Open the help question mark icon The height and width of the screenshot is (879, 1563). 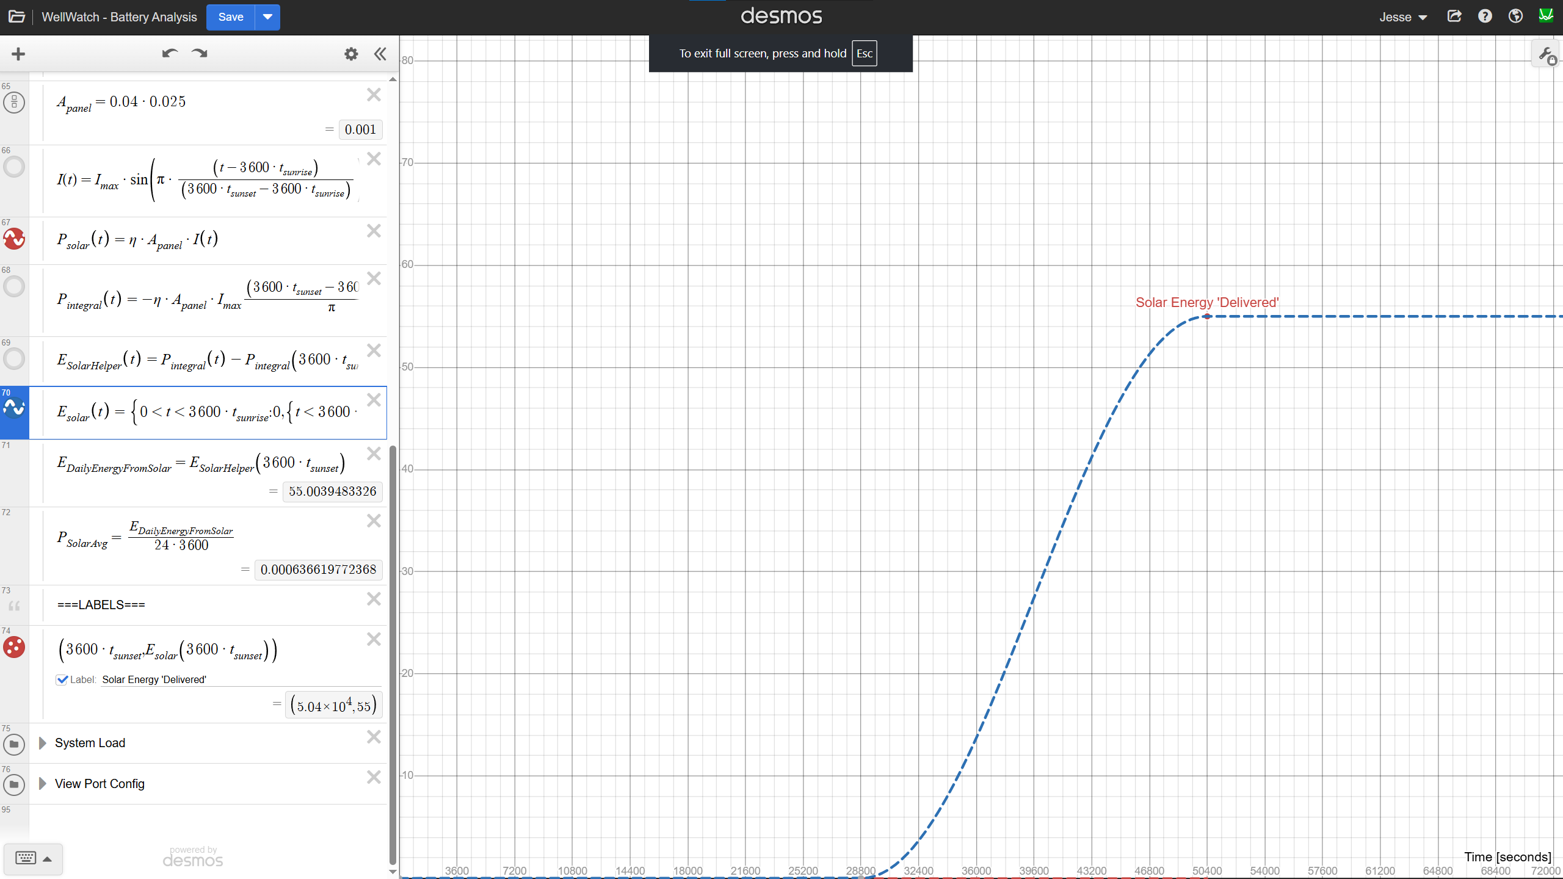pos(1485,16)
